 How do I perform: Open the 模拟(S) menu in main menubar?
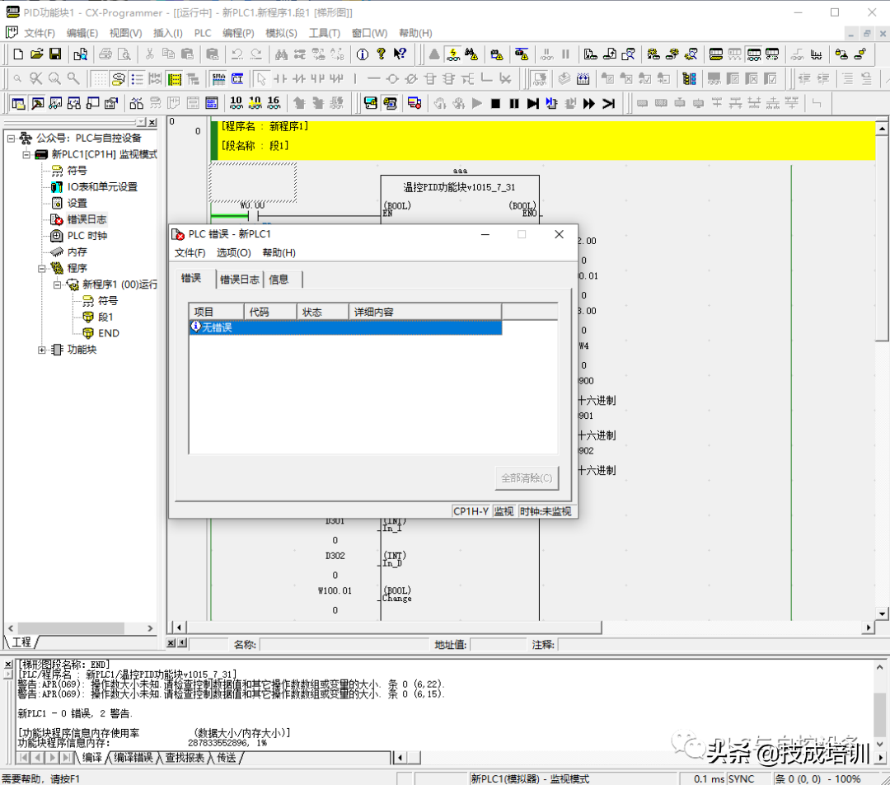tap(281, 33)
